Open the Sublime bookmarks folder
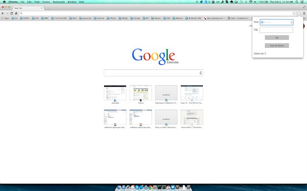307x191 pixels. (99, 18)
